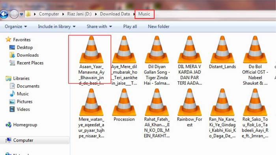This screenshot has width=276, height=155.
Task: Select the Procession VLC file icon
Action: pyautogui.click(x=124, y=102)
